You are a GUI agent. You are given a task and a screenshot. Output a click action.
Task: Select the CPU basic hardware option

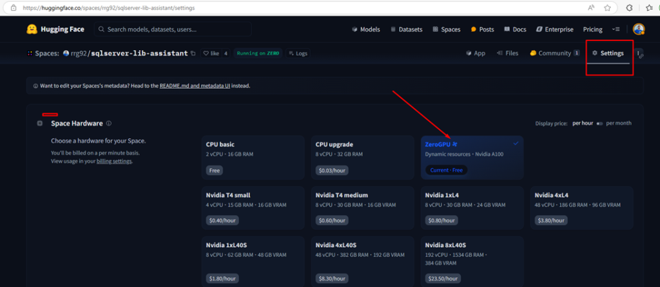[252, 156]
